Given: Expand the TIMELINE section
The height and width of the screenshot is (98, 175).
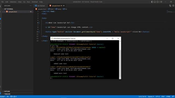Looking at the screenshot, I should tap(17, 94).
